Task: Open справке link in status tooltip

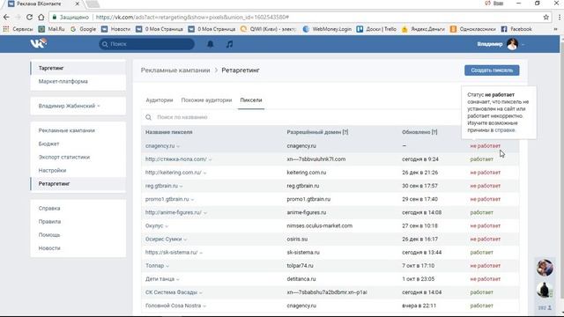Action: [x=505, y=130]
